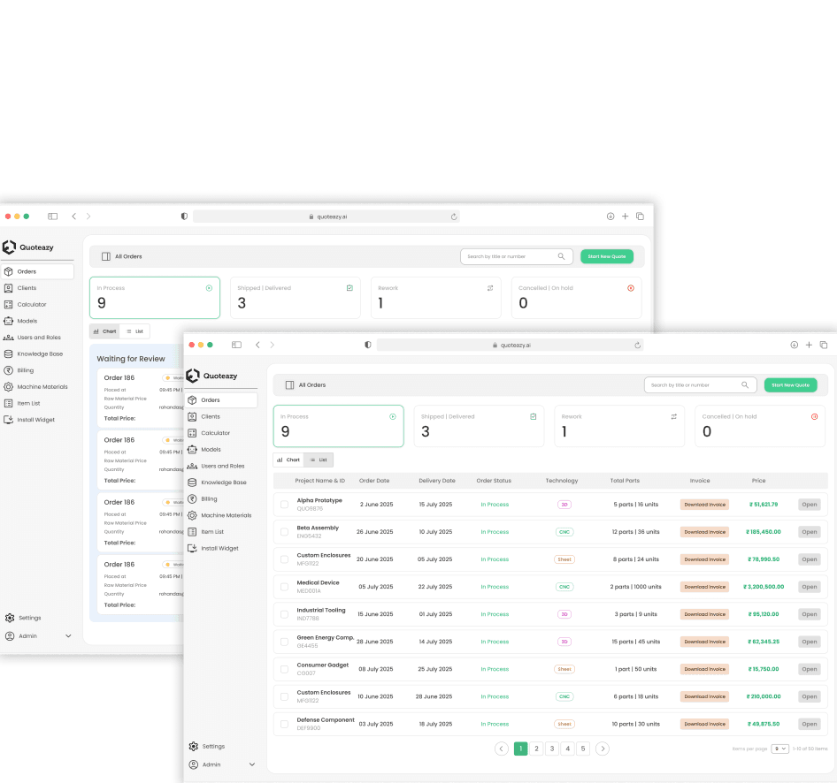Click the browser sidebar toggle icon
This screenshot has width=837, height=783.
click(x=236, y=345)
